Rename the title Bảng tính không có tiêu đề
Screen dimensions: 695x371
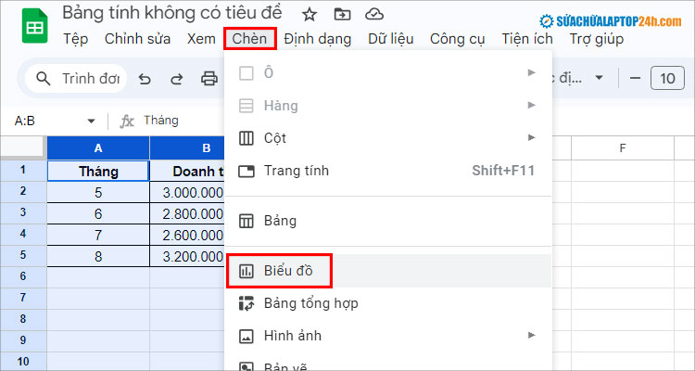(172, 13)
